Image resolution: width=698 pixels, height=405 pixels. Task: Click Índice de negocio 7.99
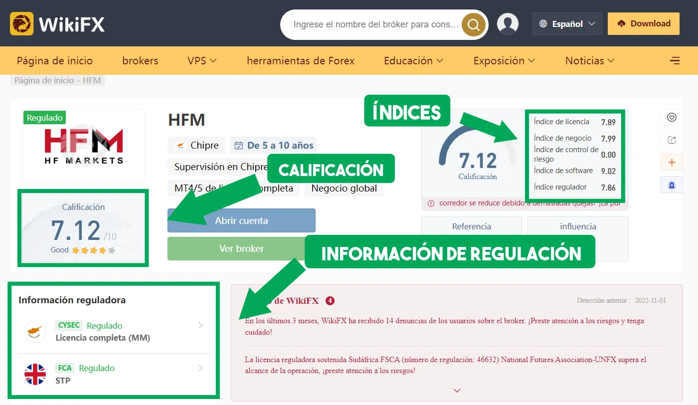pyautogui.click(x=574, y=139)
